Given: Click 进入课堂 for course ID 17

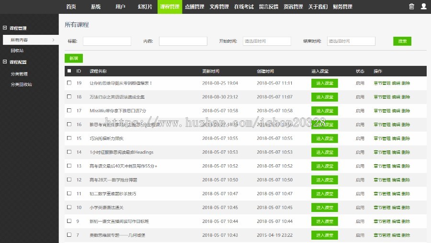Looking at the screenshot, I should point(324,111).
